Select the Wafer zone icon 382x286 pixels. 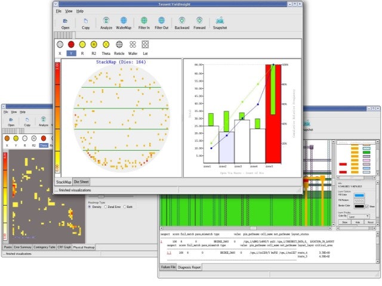133,45
